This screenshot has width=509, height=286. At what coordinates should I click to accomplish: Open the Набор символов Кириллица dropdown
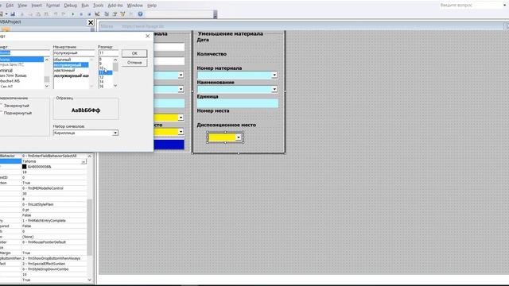[115, 133]
